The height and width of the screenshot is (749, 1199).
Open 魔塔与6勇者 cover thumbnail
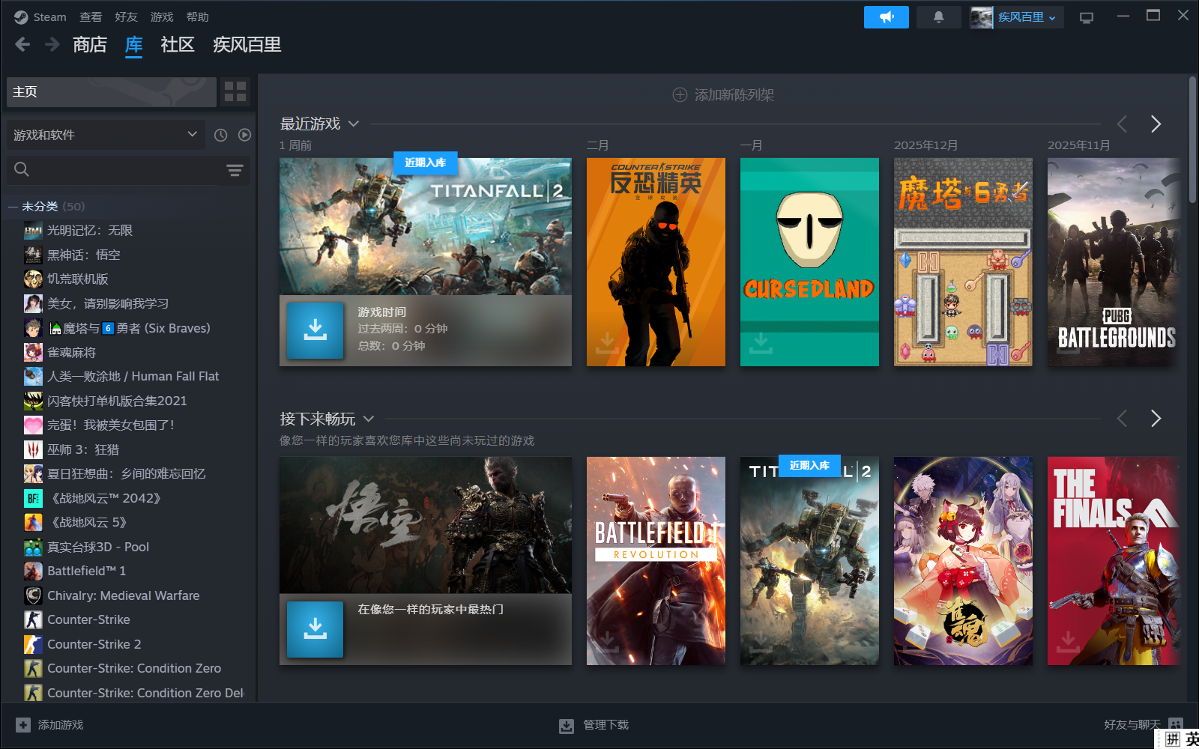(x=963, y=262)
